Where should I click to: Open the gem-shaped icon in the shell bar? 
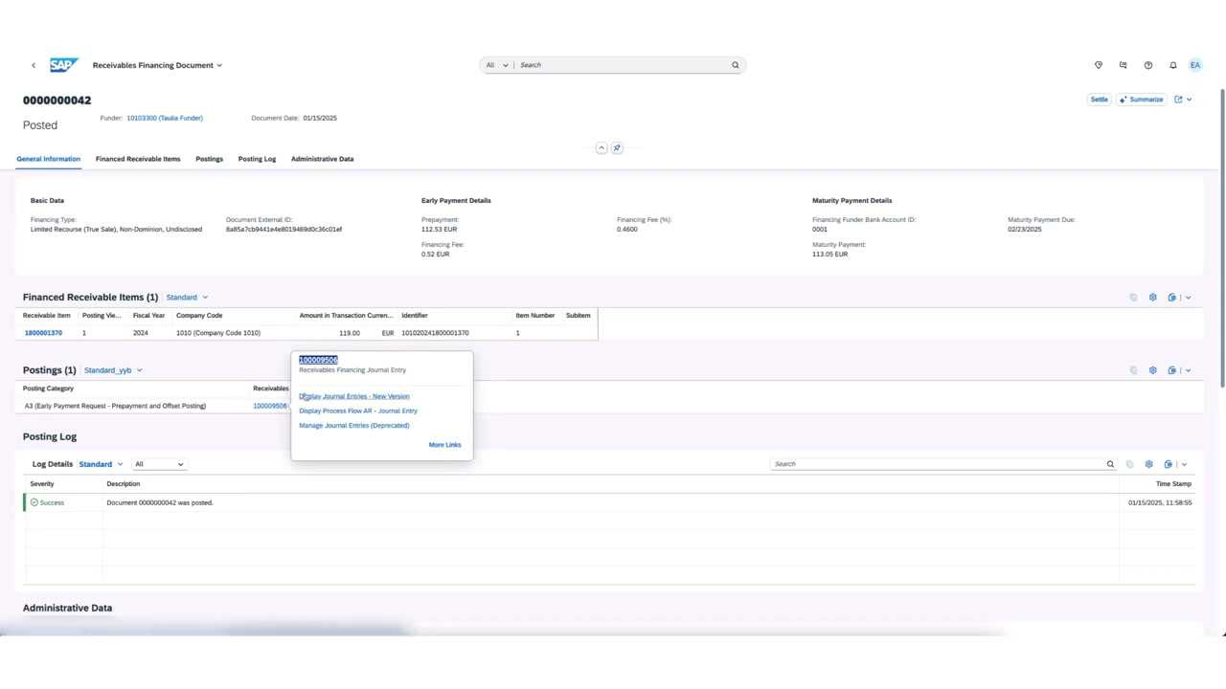tap(1099, 65)
